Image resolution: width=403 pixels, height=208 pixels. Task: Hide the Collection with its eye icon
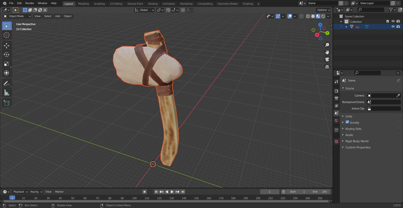tap(393, 22)
